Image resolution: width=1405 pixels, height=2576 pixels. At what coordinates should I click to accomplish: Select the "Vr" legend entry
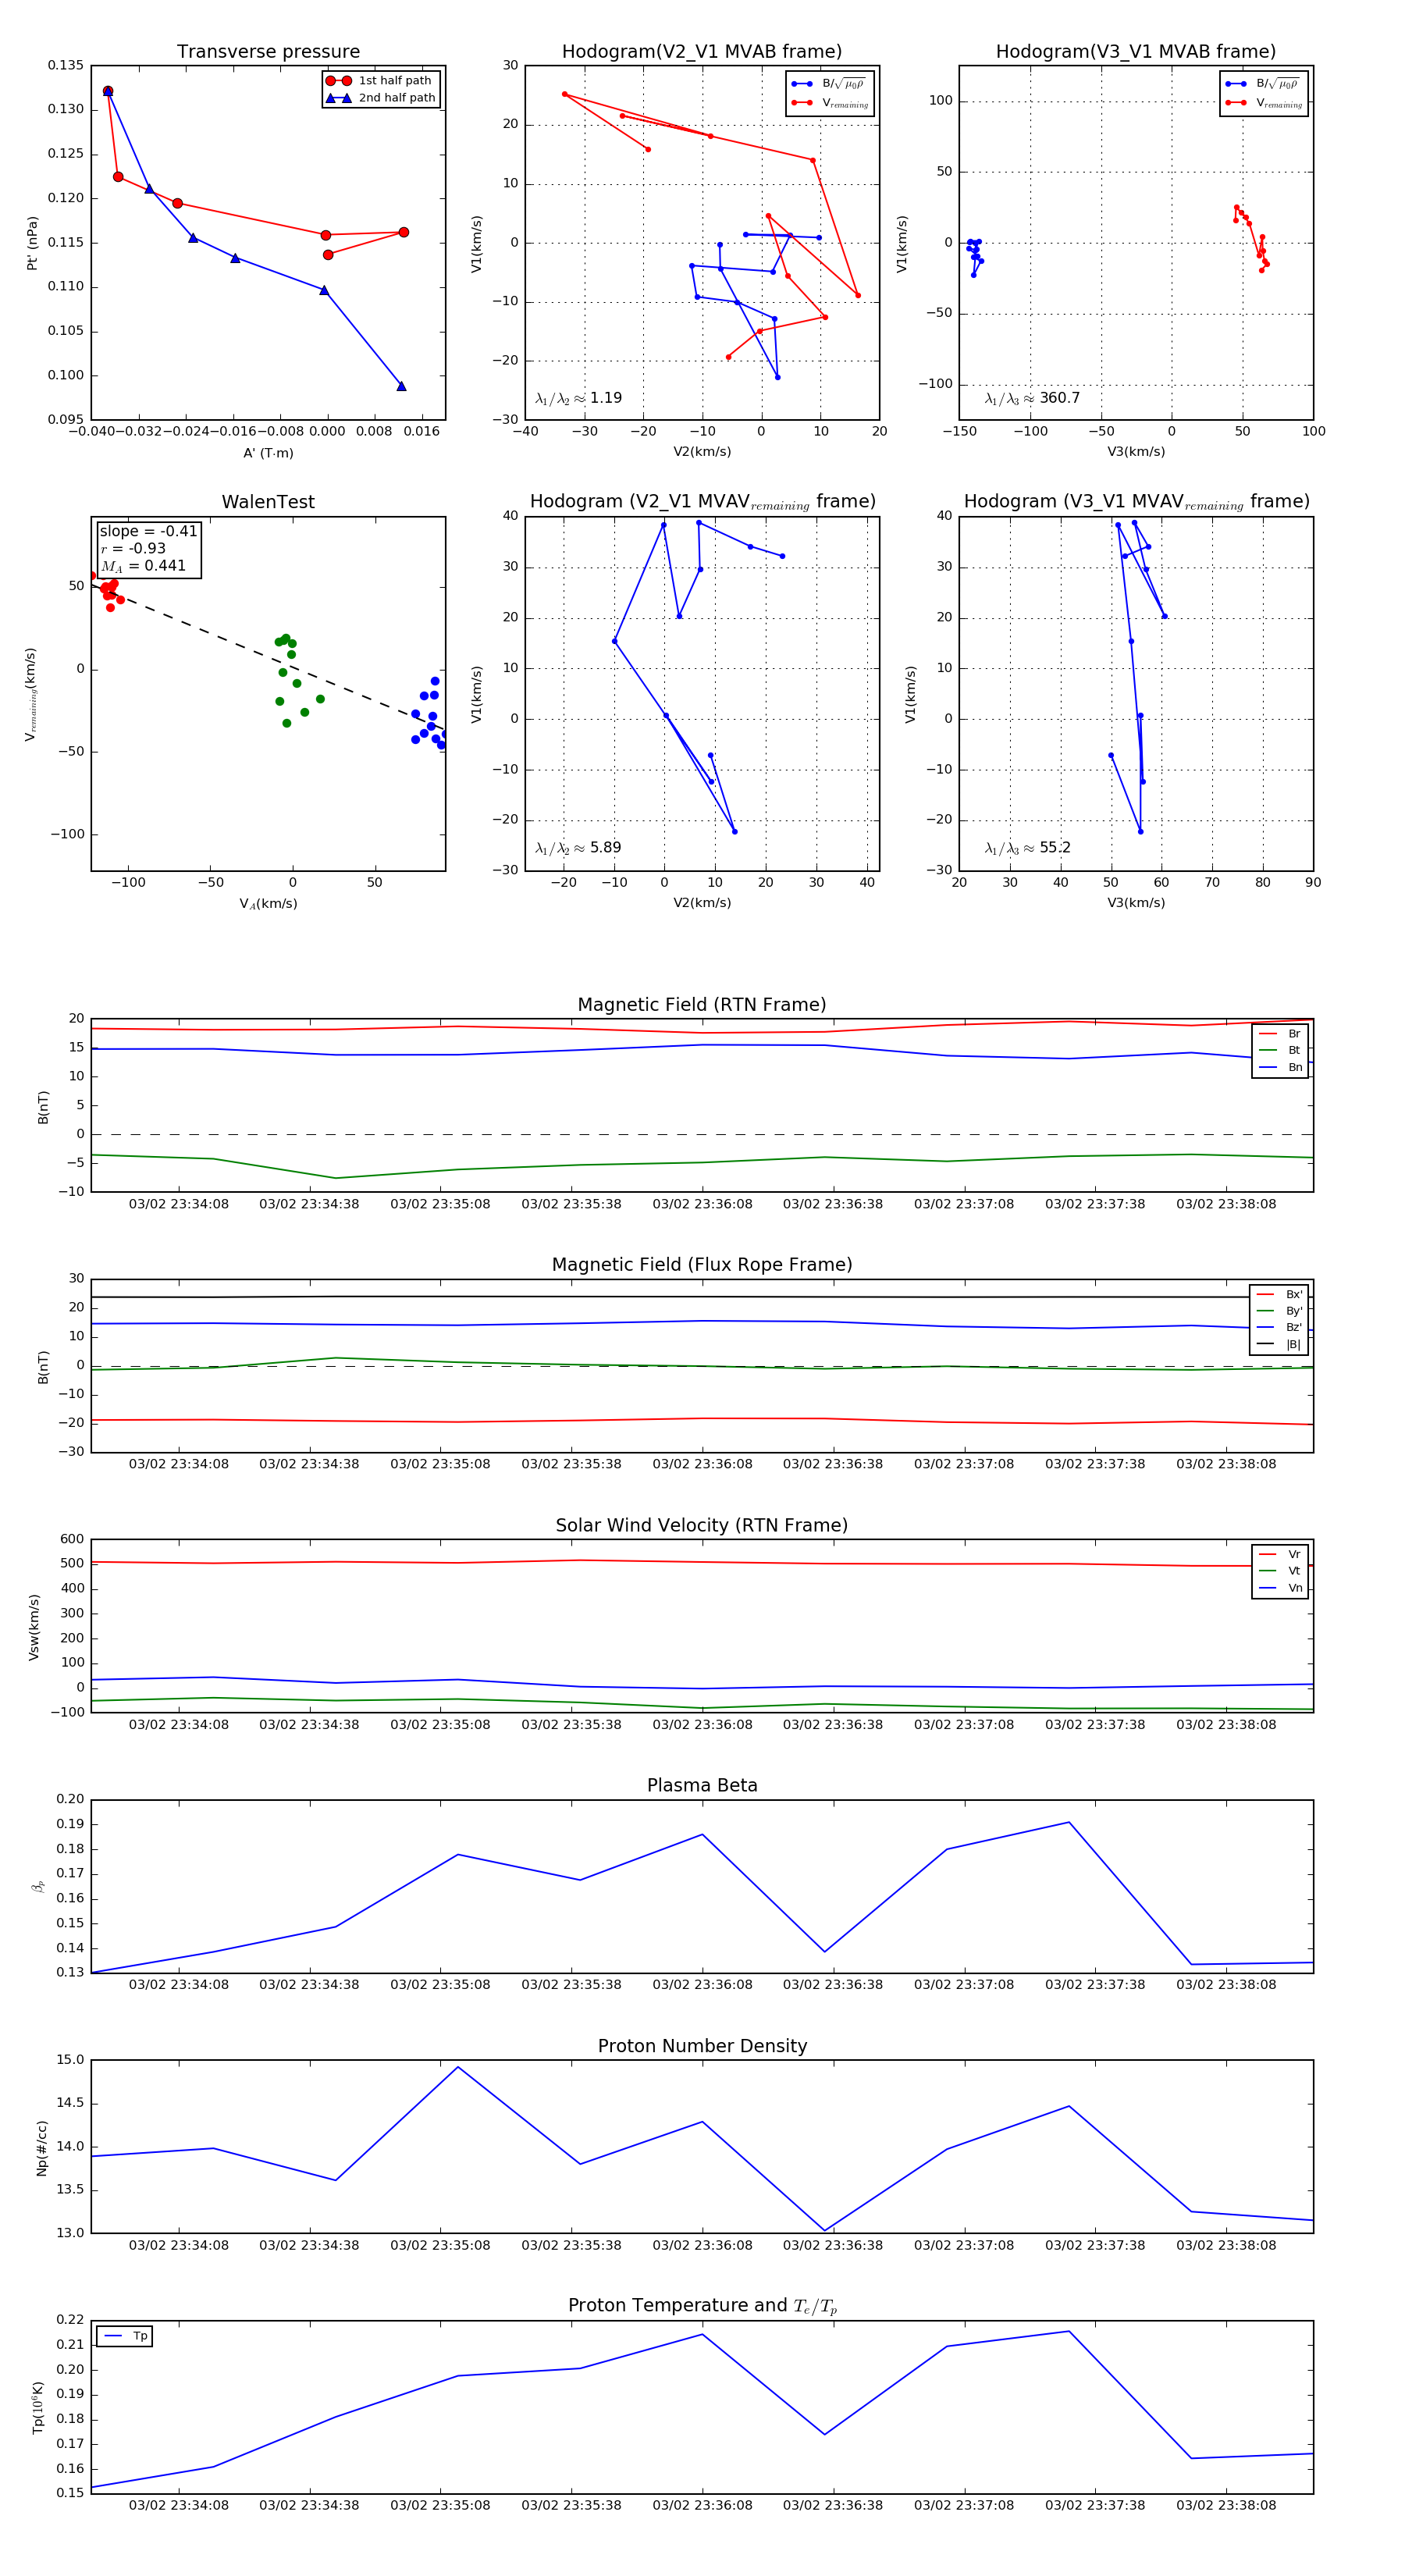(1280, 1554)
